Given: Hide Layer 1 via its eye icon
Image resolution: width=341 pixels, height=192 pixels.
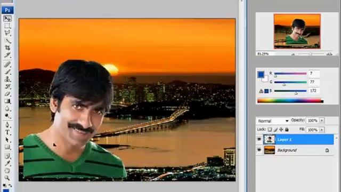Looking at the screenshot, I should click(259, 139).
